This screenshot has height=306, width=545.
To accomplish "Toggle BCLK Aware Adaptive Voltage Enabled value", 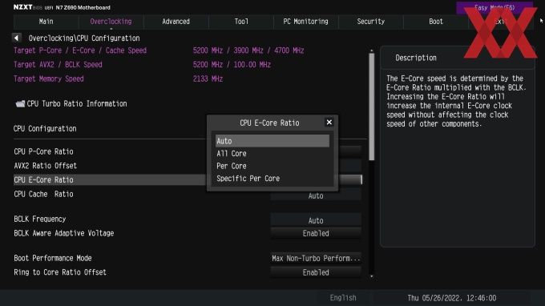I will [316, 233].
